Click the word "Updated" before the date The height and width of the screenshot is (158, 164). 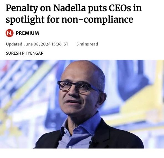(14, 44)
